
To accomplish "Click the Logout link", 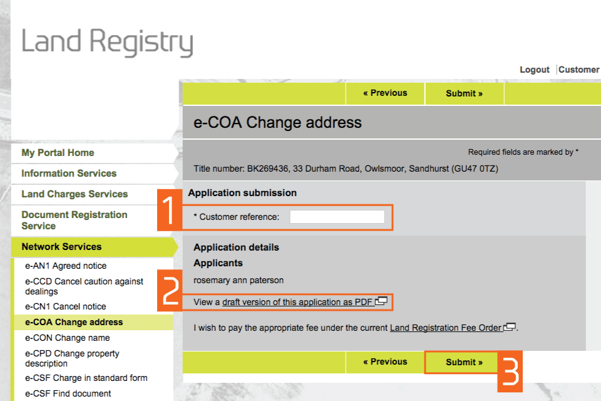I will (x=534, y=70).
